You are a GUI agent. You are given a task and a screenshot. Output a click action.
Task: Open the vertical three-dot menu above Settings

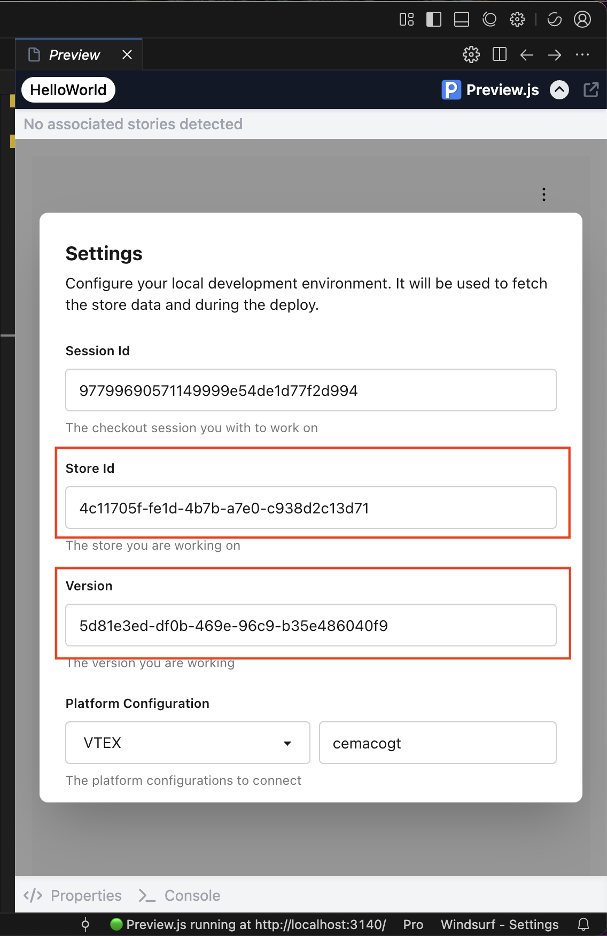click(544, 194)
